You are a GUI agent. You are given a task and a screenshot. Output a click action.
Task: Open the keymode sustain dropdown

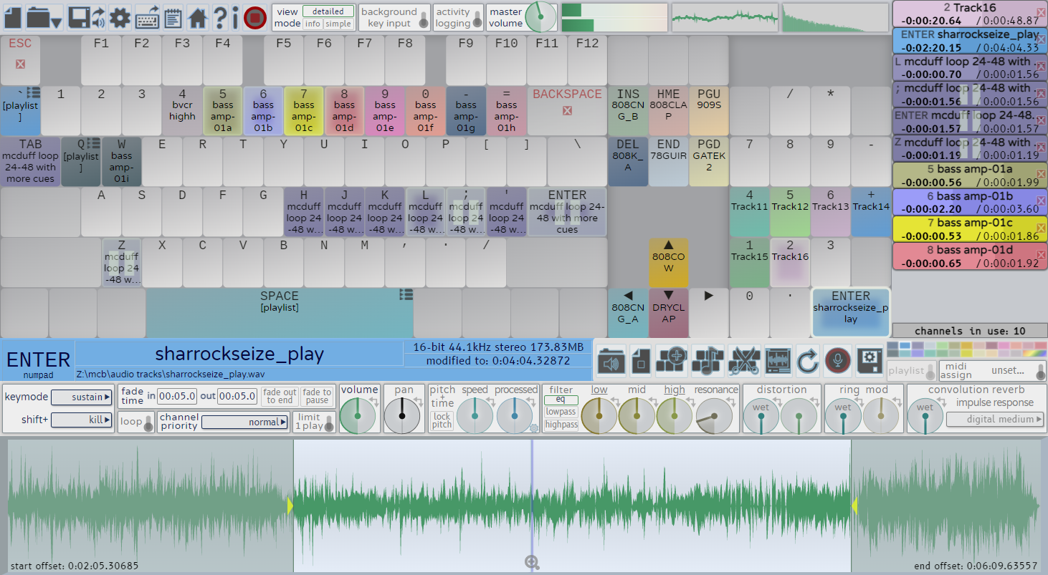tap(82, 397)
